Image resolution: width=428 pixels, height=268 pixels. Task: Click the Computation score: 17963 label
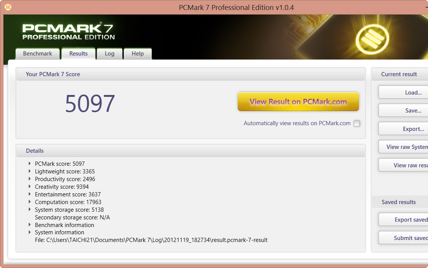click(68, 202)
